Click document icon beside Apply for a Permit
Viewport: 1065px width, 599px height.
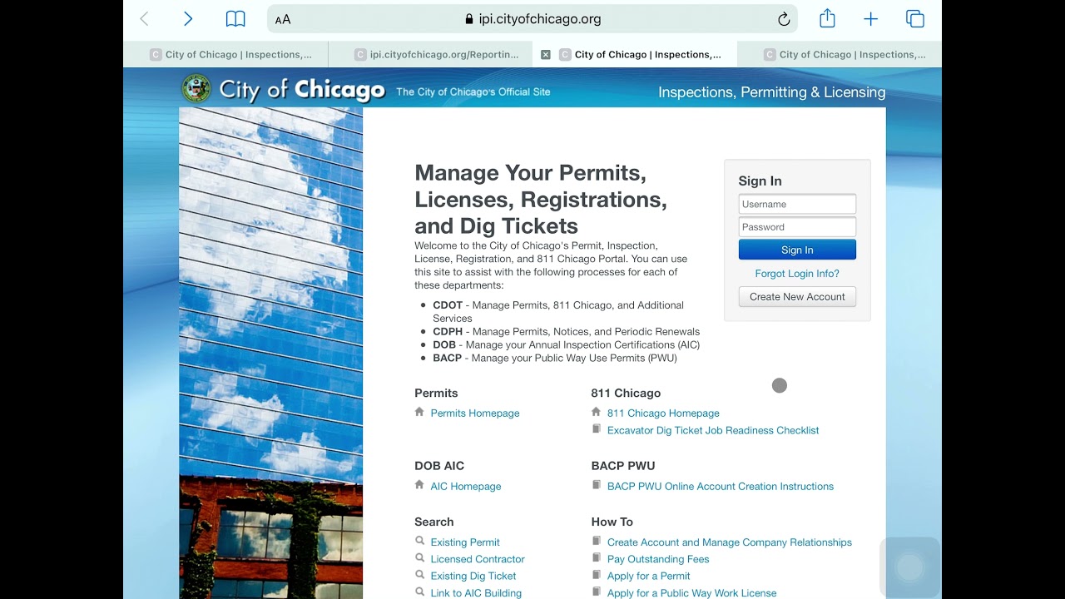point(597,575)
